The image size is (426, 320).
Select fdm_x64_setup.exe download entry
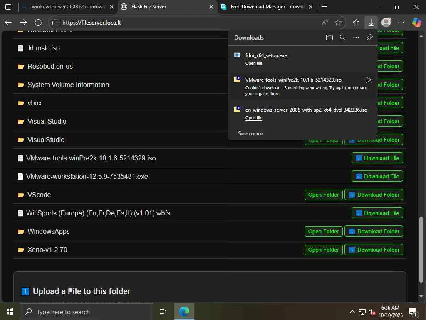303,59
